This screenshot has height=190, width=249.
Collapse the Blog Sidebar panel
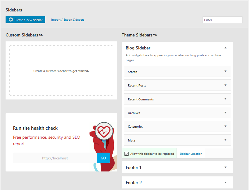225,48
